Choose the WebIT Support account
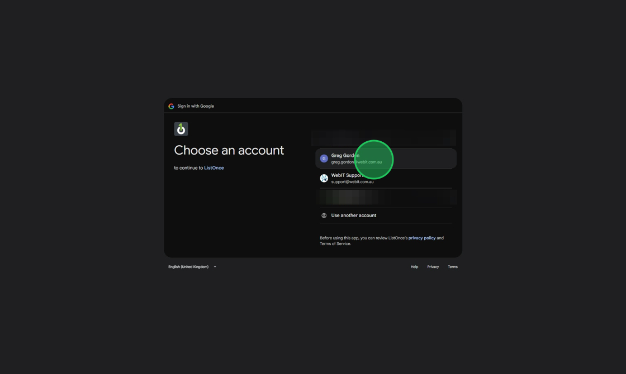Image resolution: width=626 pixels, height=374 pixels. [386, 178]
